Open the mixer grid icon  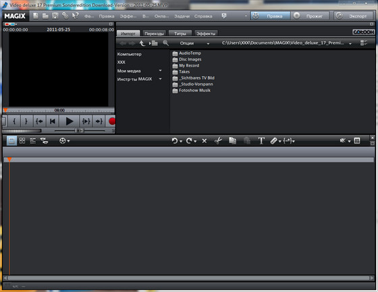[x=357, y=140]
